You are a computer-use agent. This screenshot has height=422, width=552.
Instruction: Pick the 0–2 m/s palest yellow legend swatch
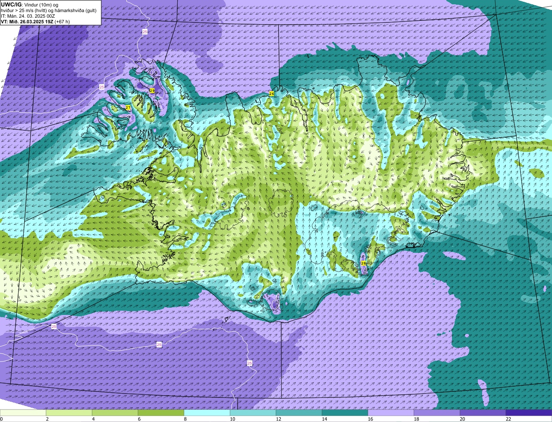23,413
